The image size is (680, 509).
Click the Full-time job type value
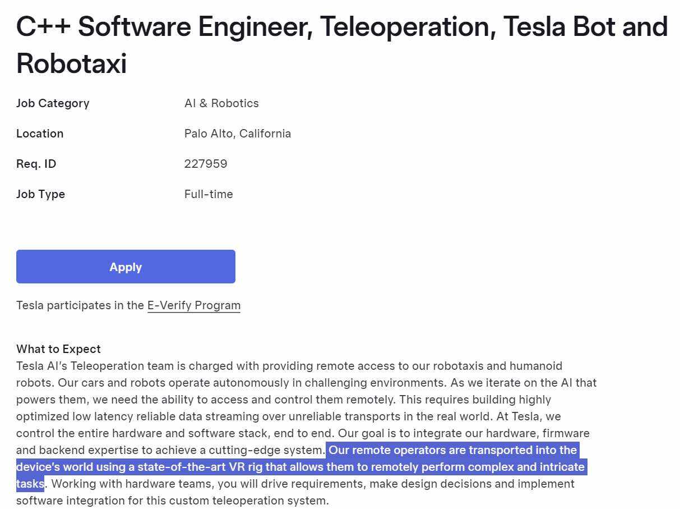click(x=209, y=194)
